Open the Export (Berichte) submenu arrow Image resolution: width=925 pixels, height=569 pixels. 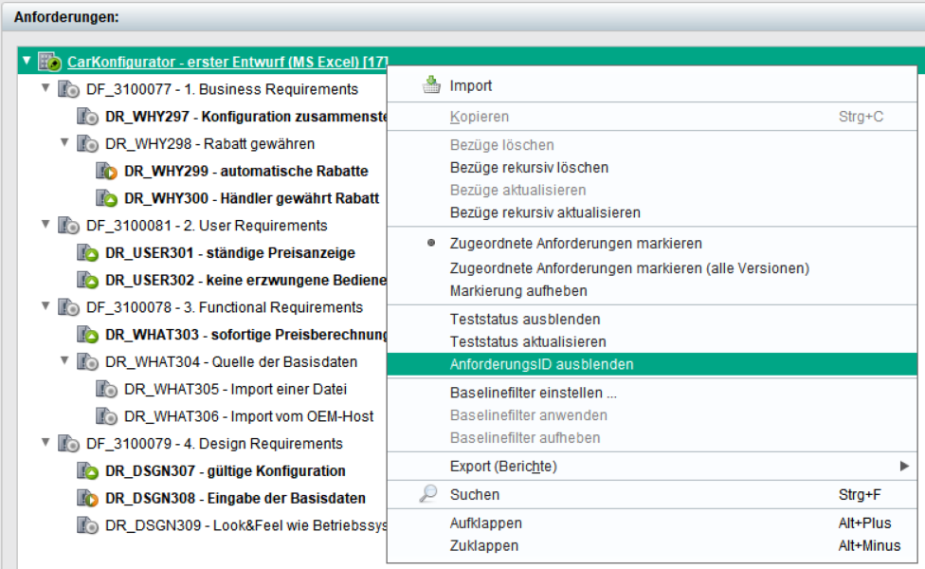pos(904,467)
